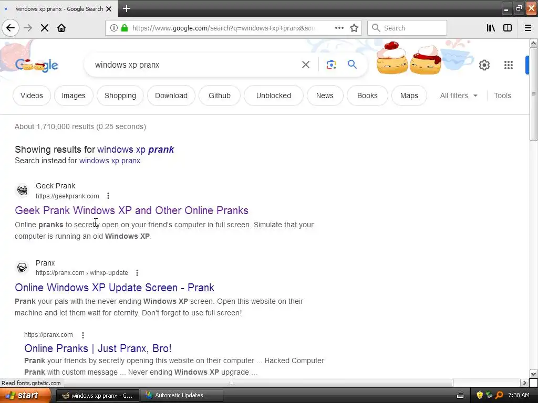Select the Unblocked filter chip
The image size is (538, 403).
[273, 96]
